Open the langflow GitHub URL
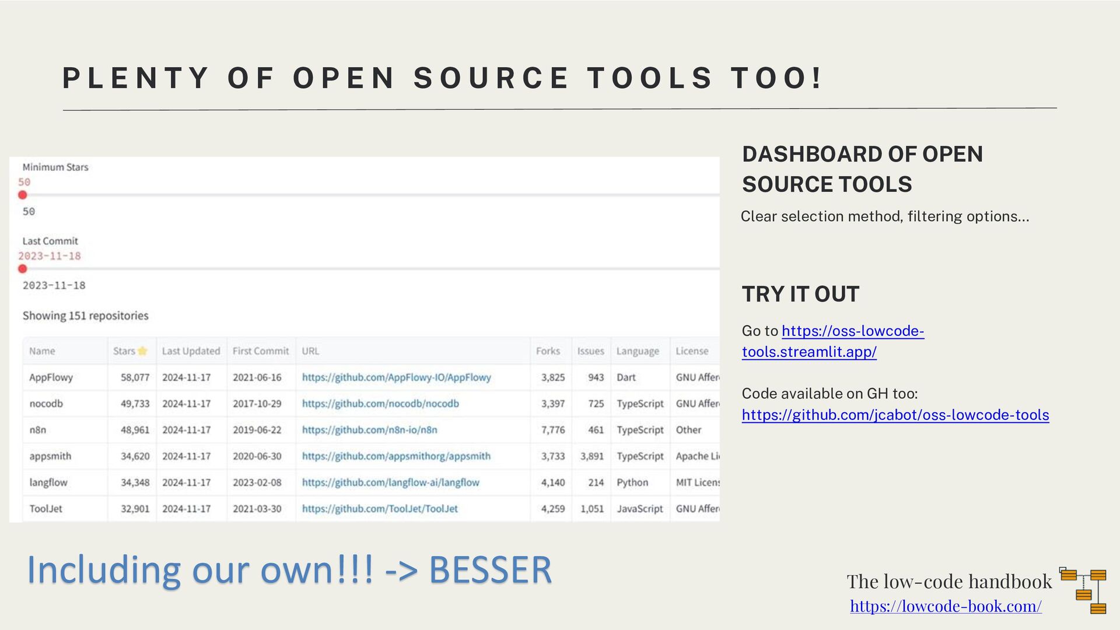 (x=390, y=482)
